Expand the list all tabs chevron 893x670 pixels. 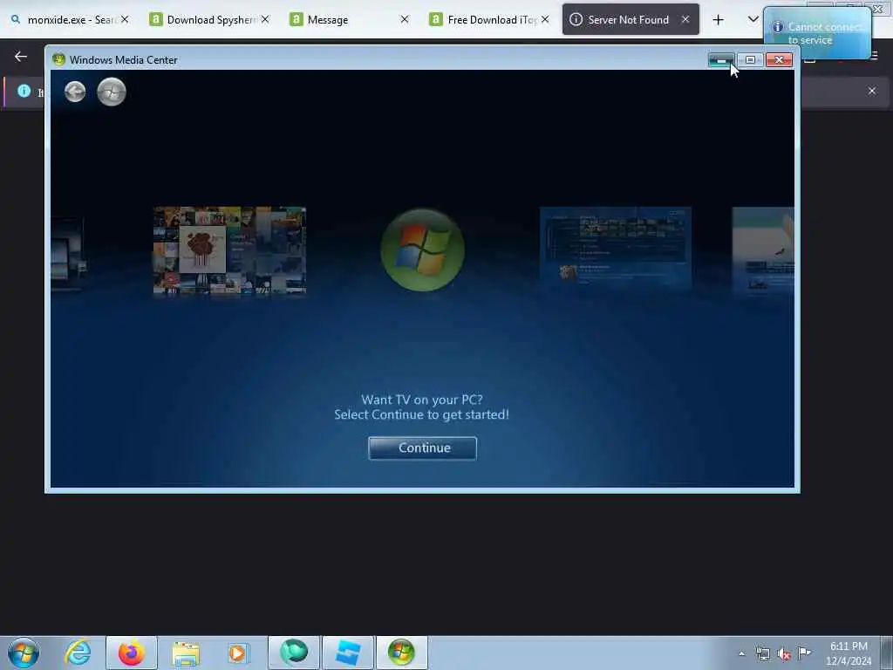pyautogui.click(x=753, y=19)
